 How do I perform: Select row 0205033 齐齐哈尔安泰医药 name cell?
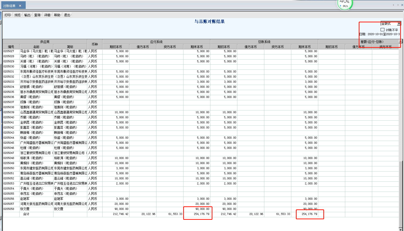point(36,82)
